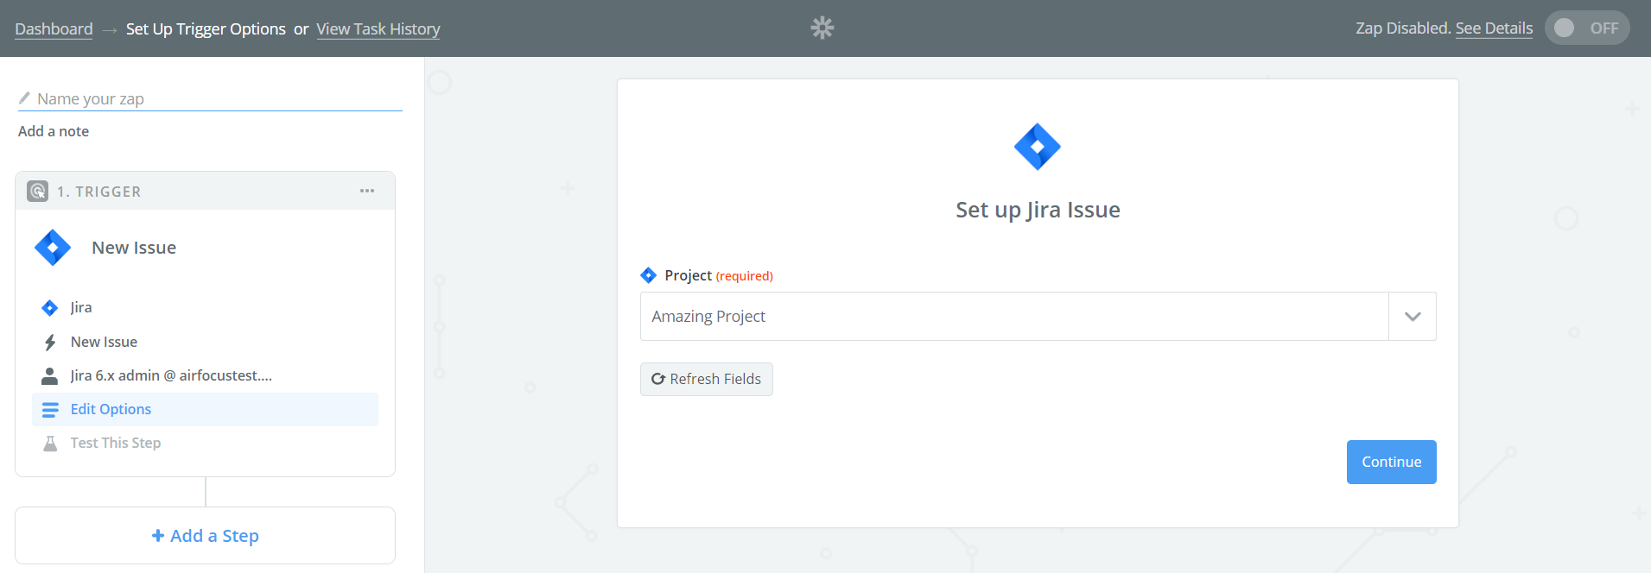This screenshot has width=1651, height=573.
Task: Click Add a Step button
Action: [x=205, y=535]
